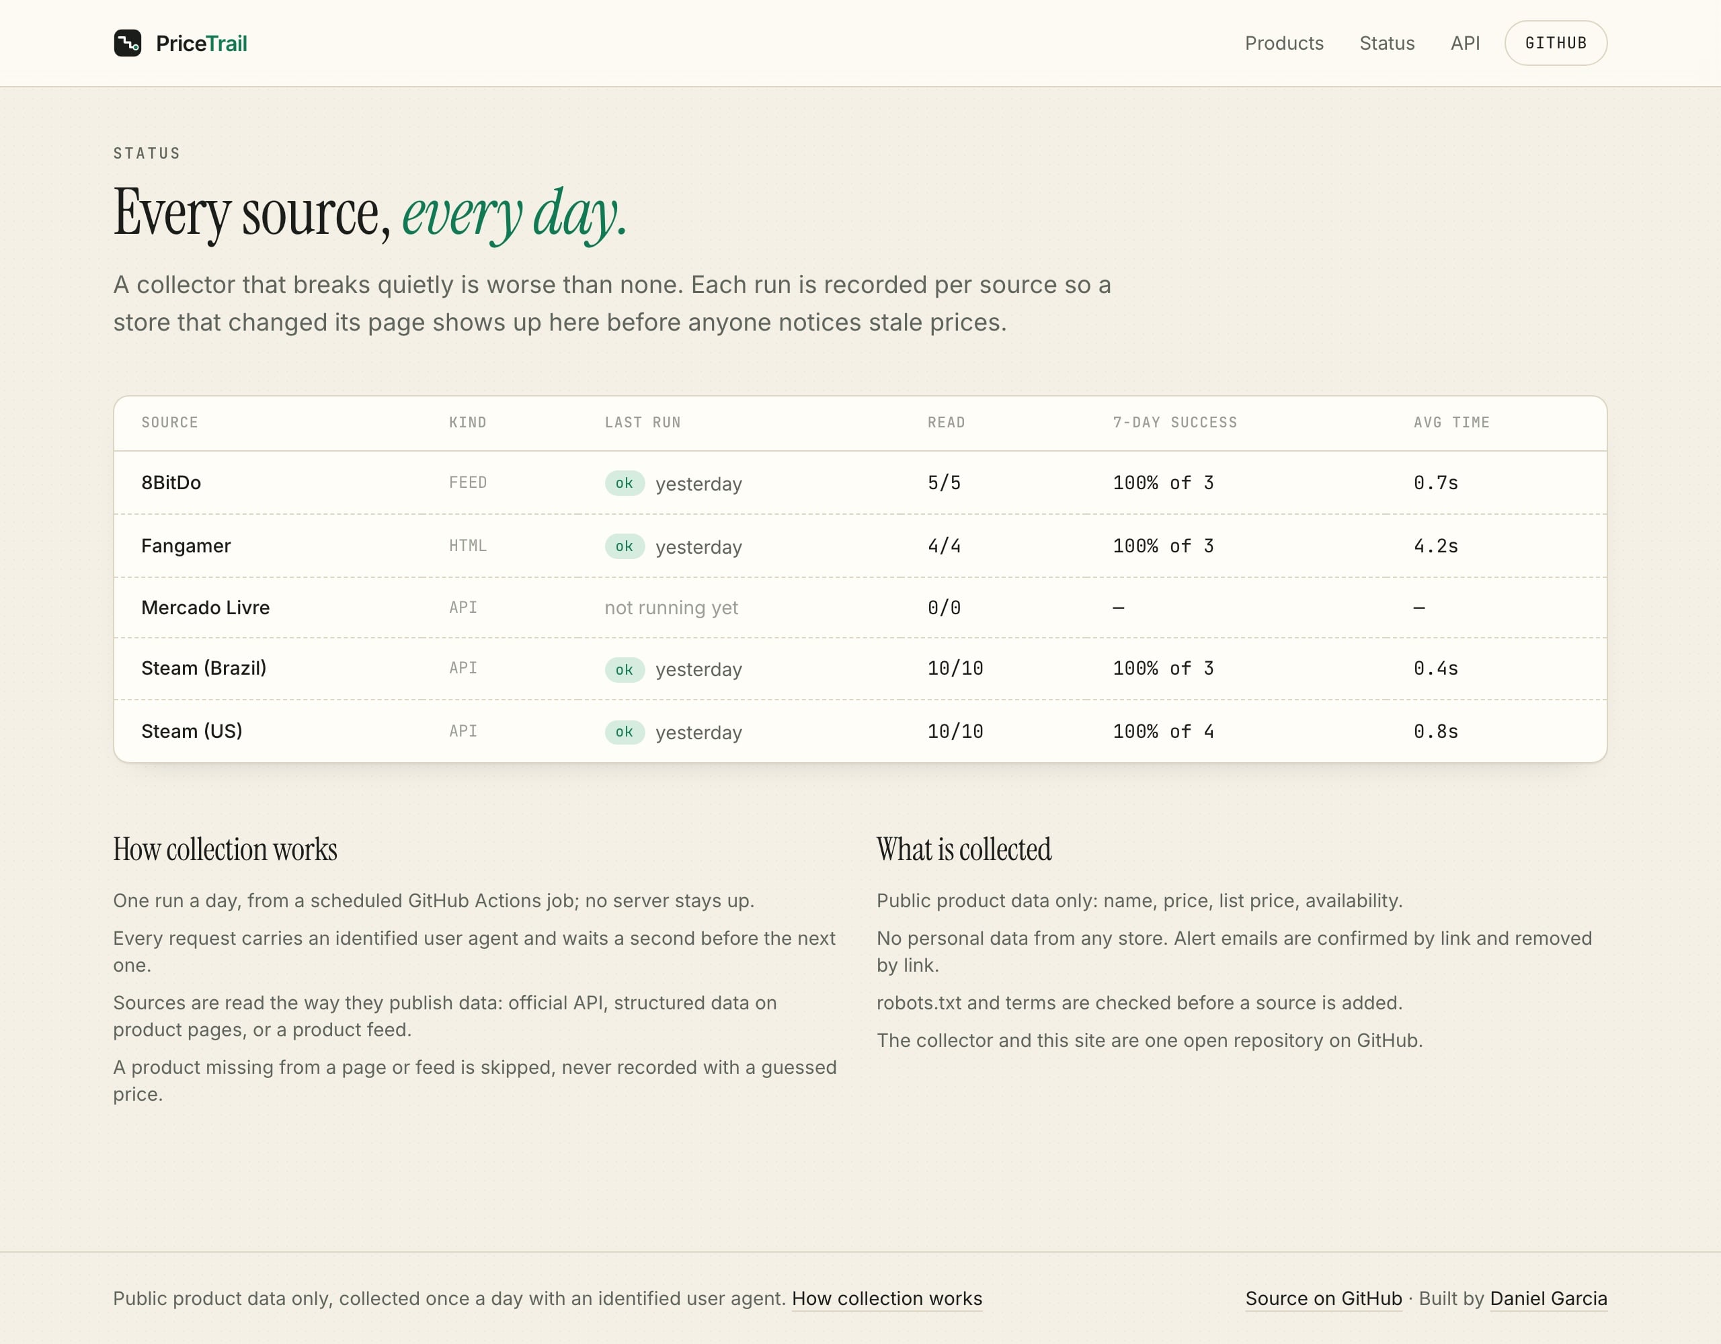The width and height of the screenshot is (1721, 1344).
Task: Click the PriceTrail logo icon
Action: pos(128,43)
